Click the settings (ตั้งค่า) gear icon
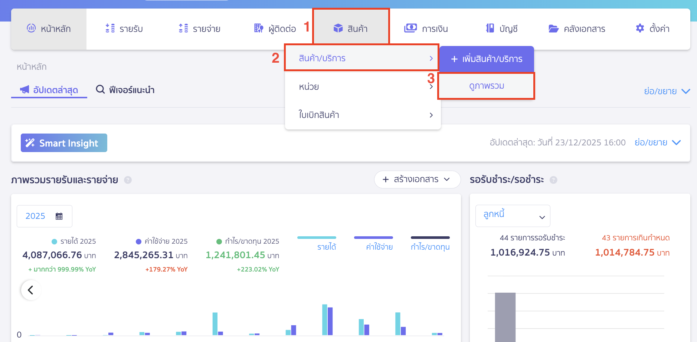697x342 pixels. [x=640, y=28]
